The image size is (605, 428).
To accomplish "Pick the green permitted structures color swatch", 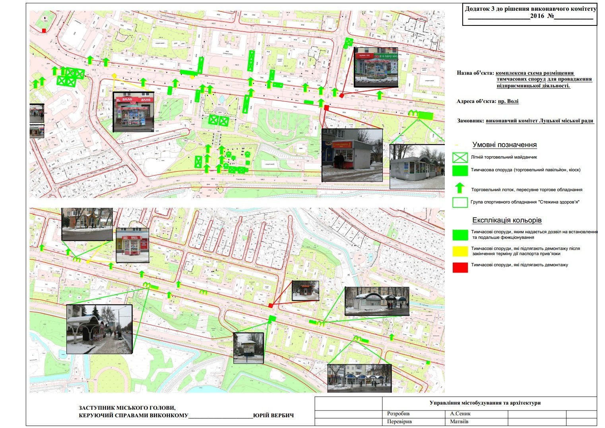I will tap(460, 234).
